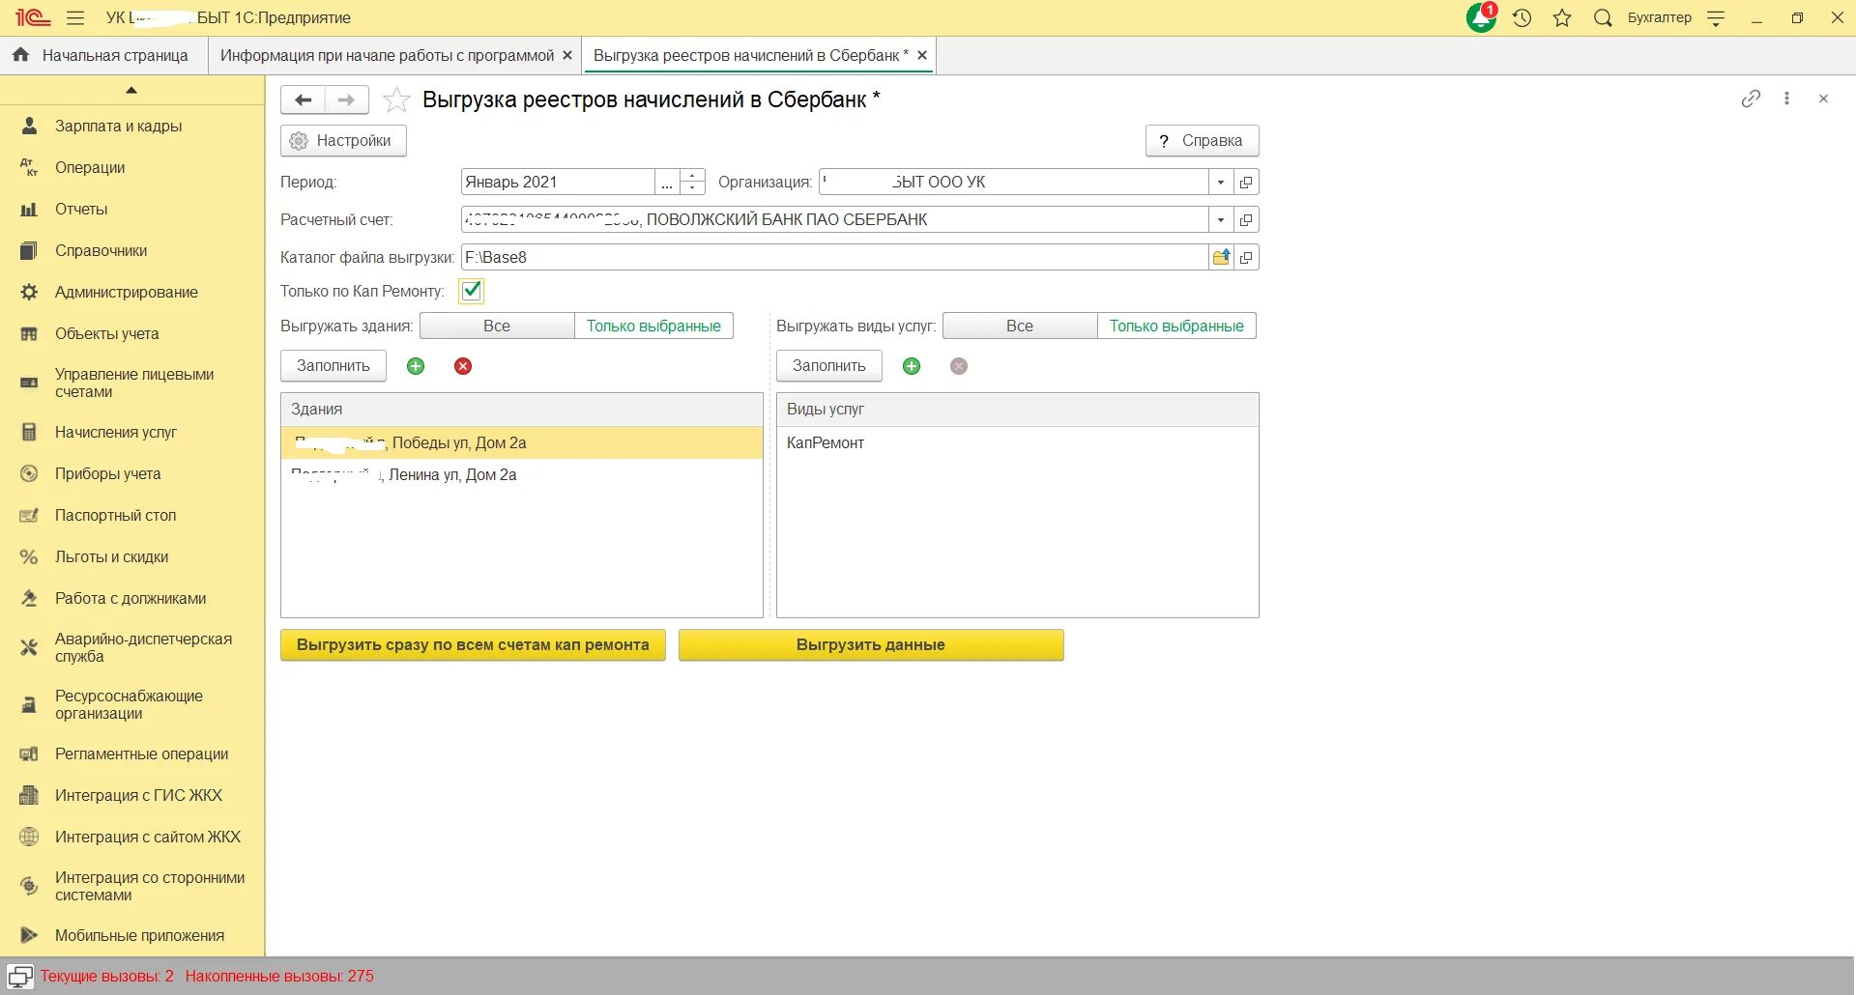Collapse the sidebar with the up arrow
This screenshot has width=1856, height=995.
(x=131, y=90)
